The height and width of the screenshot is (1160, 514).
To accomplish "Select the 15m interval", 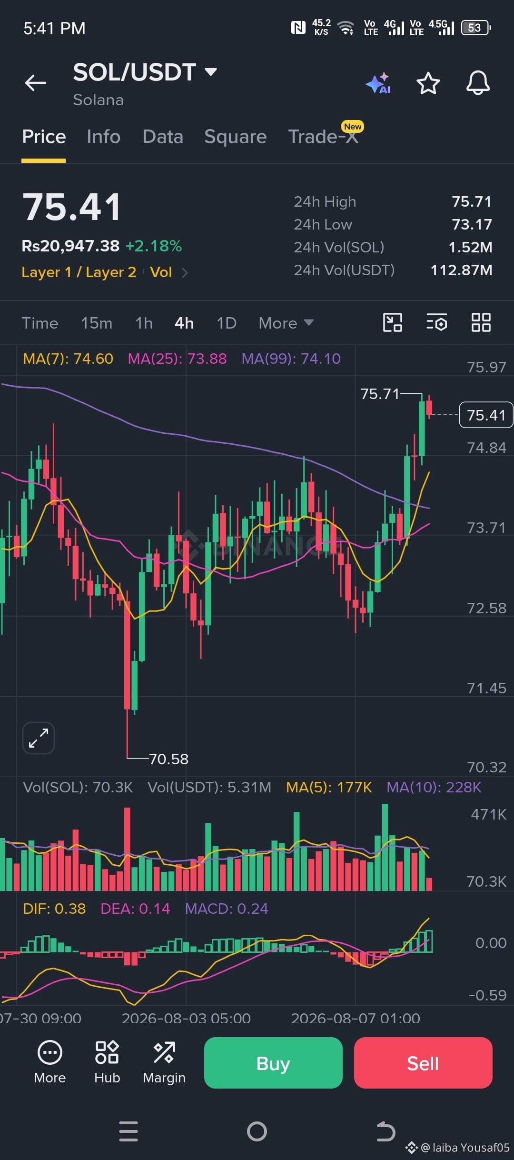I will (x=97, y=323).
